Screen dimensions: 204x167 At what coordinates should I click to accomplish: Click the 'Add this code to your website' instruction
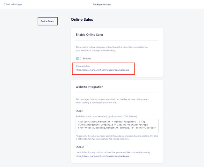click(x=106, y=116)
